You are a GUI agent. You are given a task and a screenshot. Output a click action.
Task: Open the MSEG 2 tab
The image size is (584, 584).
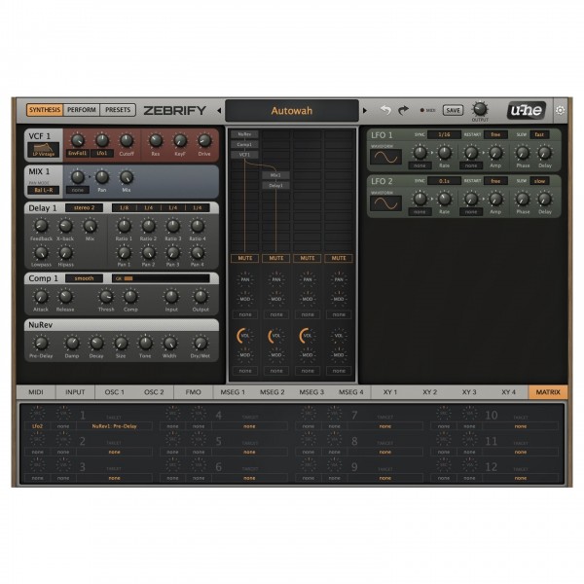tap(273, 392)
